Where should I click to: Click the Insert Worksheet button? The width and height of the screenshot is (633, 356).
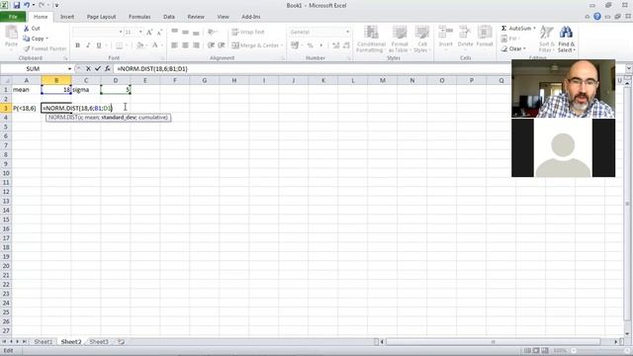point(121,342)
